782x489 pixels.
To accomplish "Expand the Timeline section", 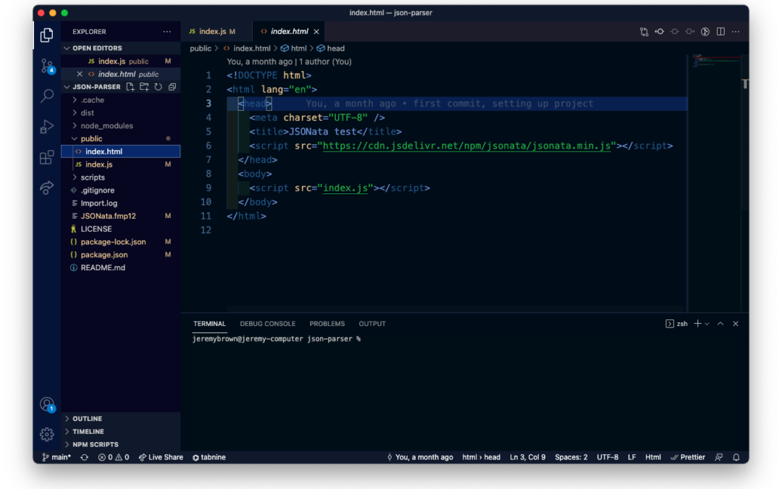I will [x=121, y=432].
